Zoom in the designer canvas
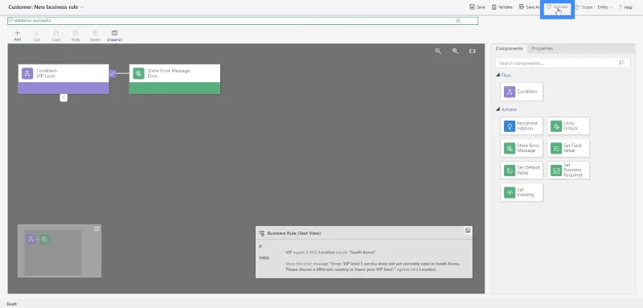643x308 pixels. click(x=455, y=51)
